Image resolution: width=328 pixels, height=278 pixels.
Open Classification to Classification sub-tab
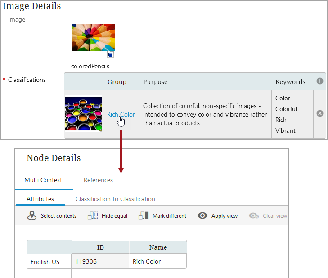tap(115, 199)
